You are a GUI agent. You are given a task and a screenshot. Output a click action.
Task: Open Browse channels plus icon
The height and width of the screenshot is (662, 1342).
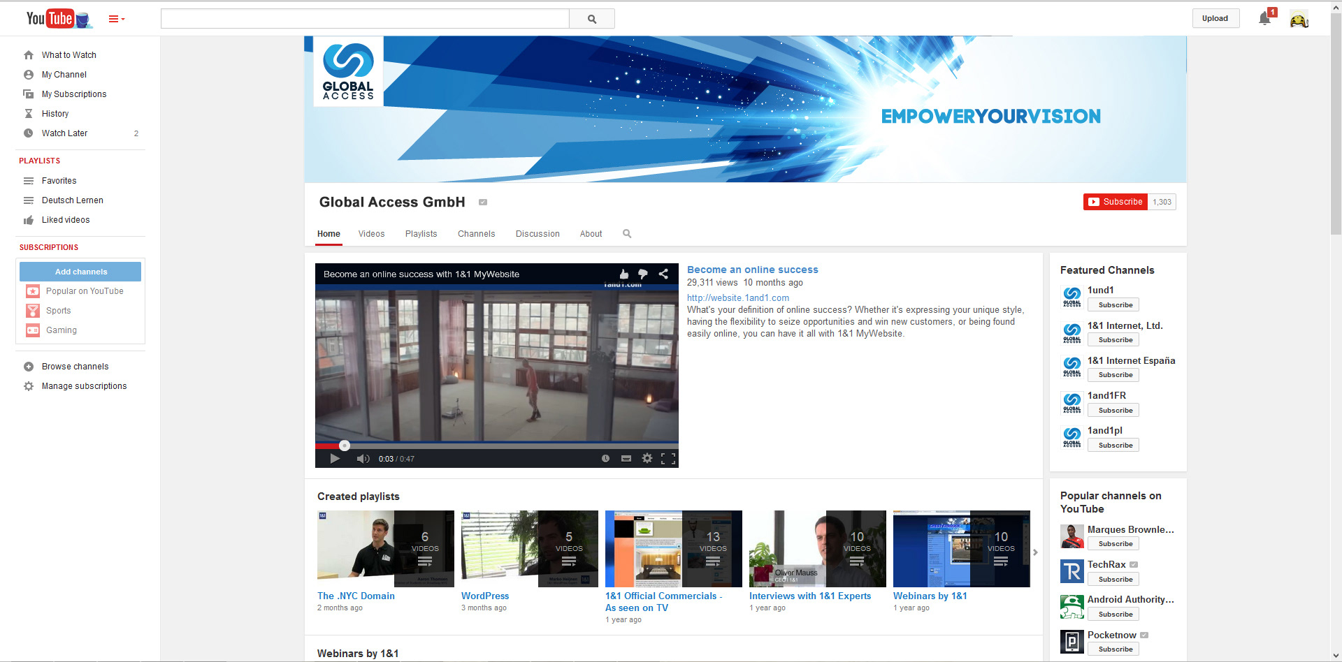click(x=29, y=367)
